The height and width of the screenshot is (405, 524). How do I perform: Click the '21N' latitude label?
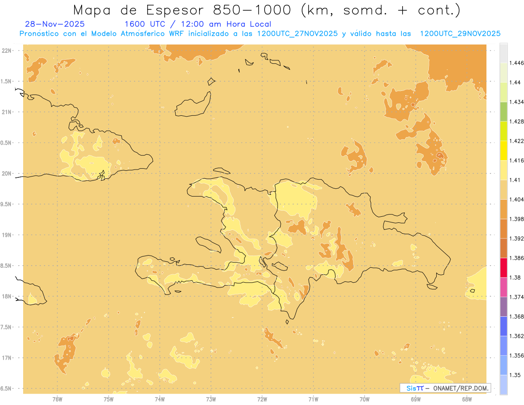6,112
